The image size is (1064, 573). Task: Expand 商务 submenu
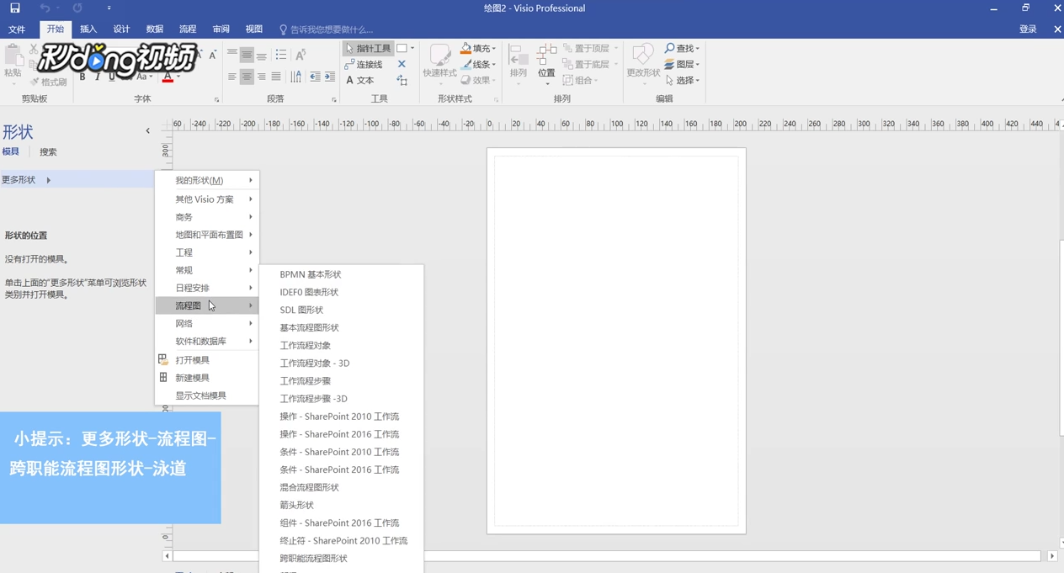(207, 216)
